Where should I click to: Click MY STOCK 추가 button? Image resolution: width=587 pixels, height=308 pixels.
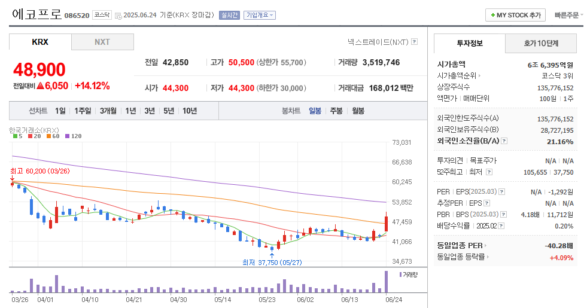click(516, 15)
